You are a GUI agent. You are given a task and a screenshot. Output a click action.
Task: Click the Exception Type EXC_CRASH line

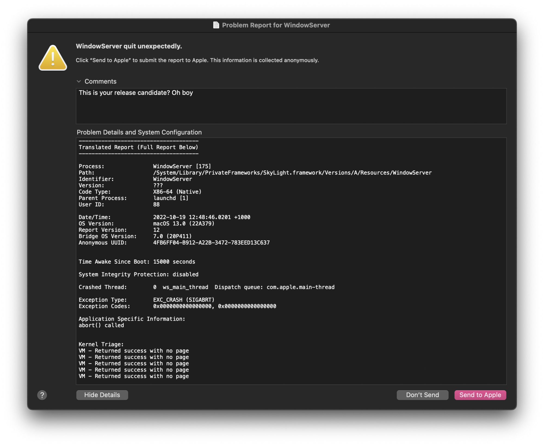click(x=184, y=300)
